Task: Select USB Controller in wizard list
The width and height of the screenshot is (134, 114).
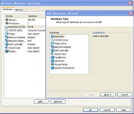Action: [x=59, y=50]
